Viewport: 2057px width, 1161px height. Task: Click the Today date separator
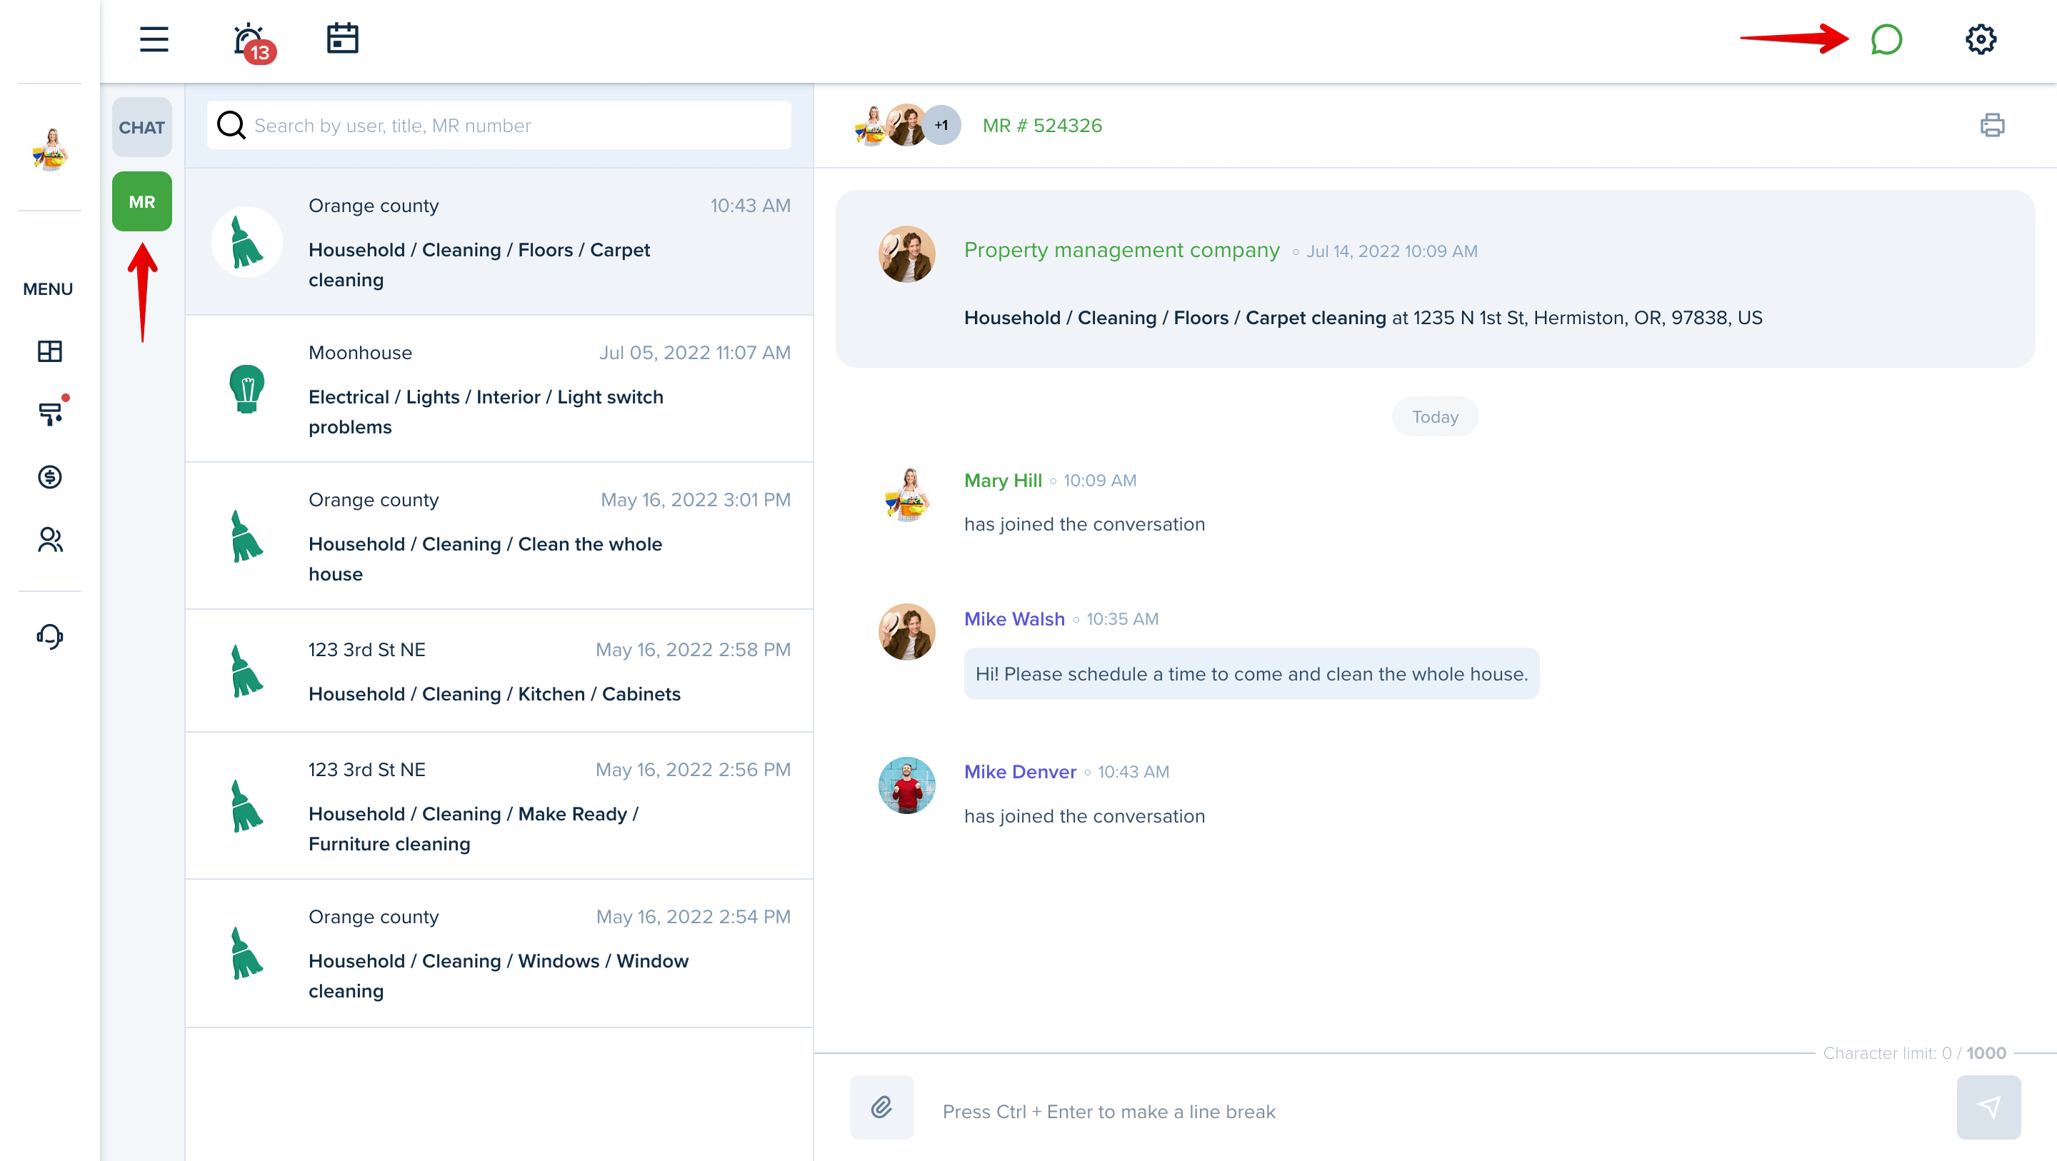(x=1435, y=417)
